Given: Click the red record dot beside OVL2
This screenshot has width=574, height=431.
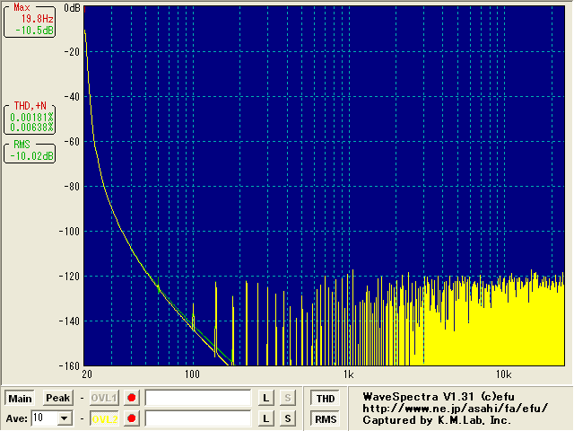Looking at the screenshot, I should [x=132, y=418].
